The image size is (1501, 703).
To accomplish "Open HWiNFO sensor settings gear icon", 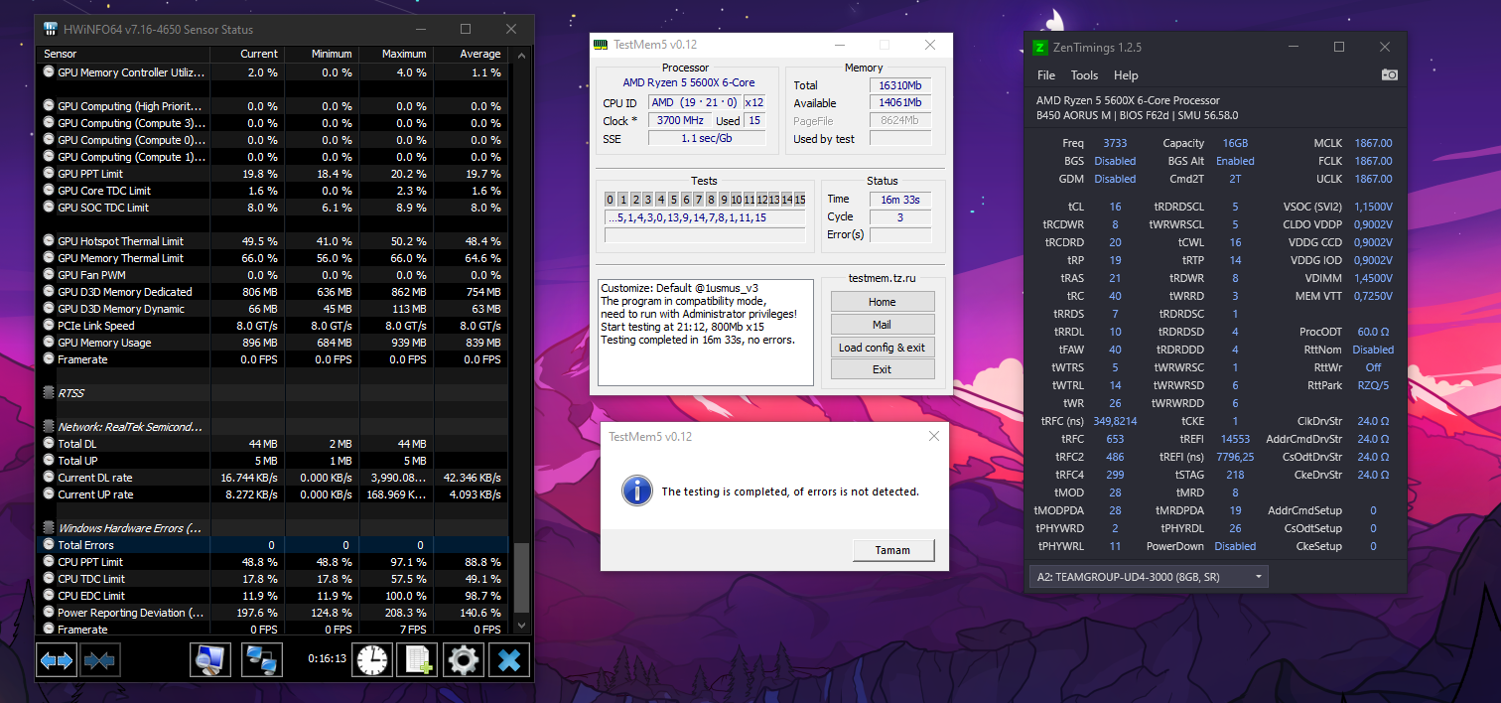I will click(463, 659).
